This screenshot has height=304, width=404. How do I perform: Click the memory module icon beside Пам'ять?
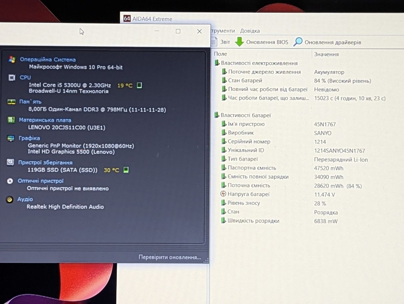click(x=11, y=102)
